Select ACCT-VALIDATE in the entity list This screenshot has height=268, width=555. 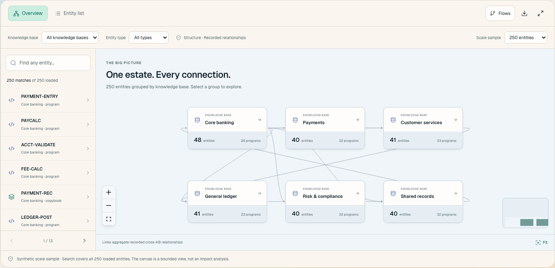pyautogui.click(x=48, y=148)
